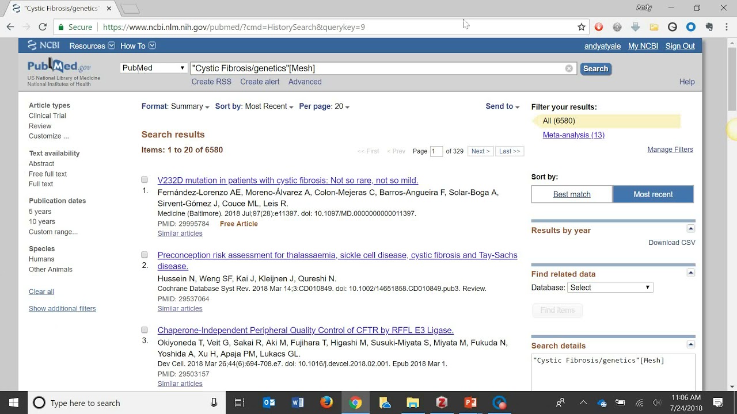This screenshot has width=737, height=414.
Task: Tick the checkbox for the Chaperone-Independent article
Action: pyautogui.click(x=145, y=330)
